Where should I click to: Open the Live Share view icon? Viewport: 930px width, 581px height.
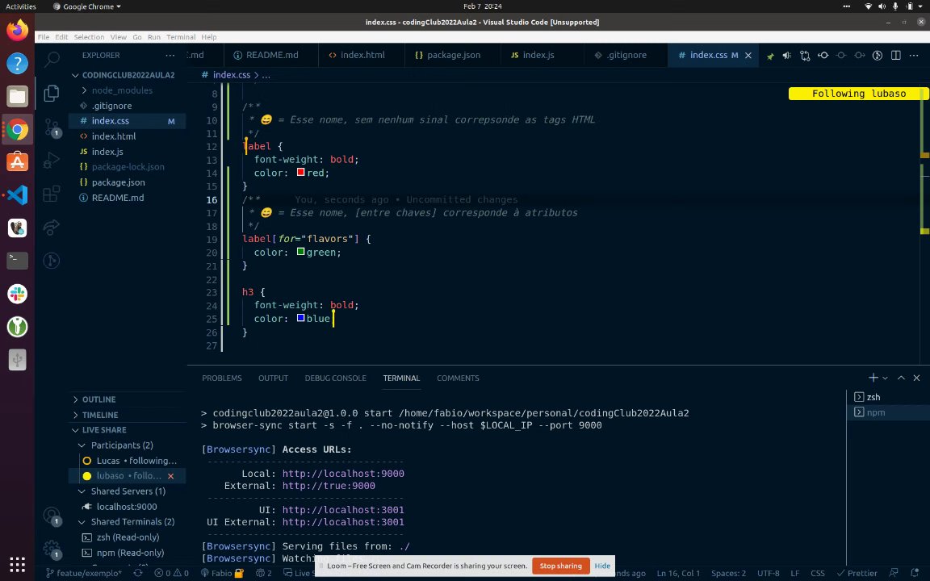(x=52, y=228)
